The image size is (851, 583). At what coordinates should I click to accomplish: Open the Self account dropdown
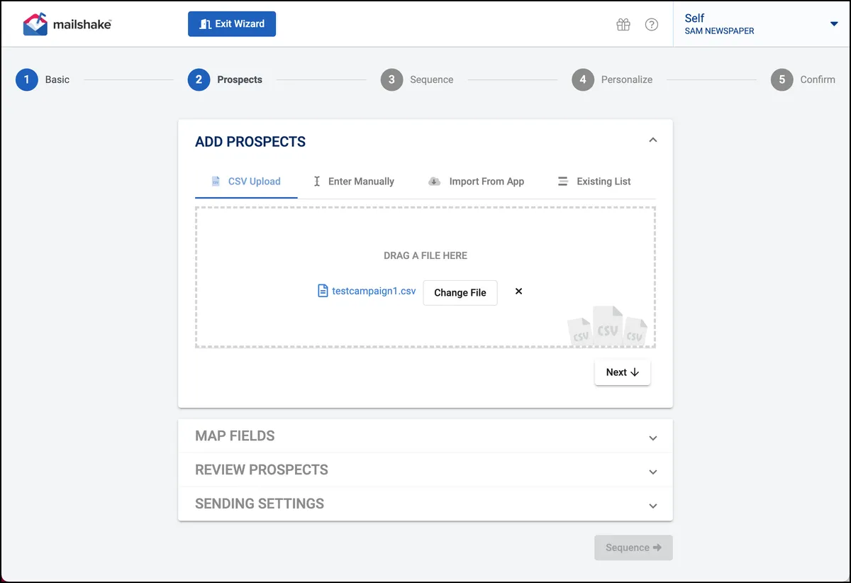(762, 24)
